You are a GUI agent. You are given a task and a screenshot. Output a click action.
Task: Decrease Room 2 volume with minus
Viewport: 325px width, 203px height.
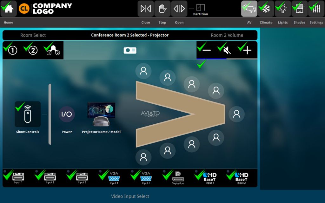(x=207, y=50)
